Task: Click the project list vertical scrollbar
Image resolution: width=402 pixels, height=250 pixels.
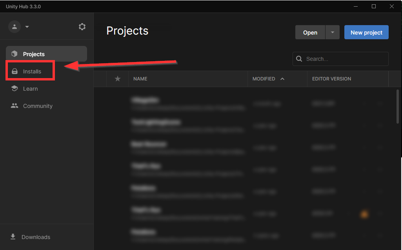Action: (x=398, y=106)
